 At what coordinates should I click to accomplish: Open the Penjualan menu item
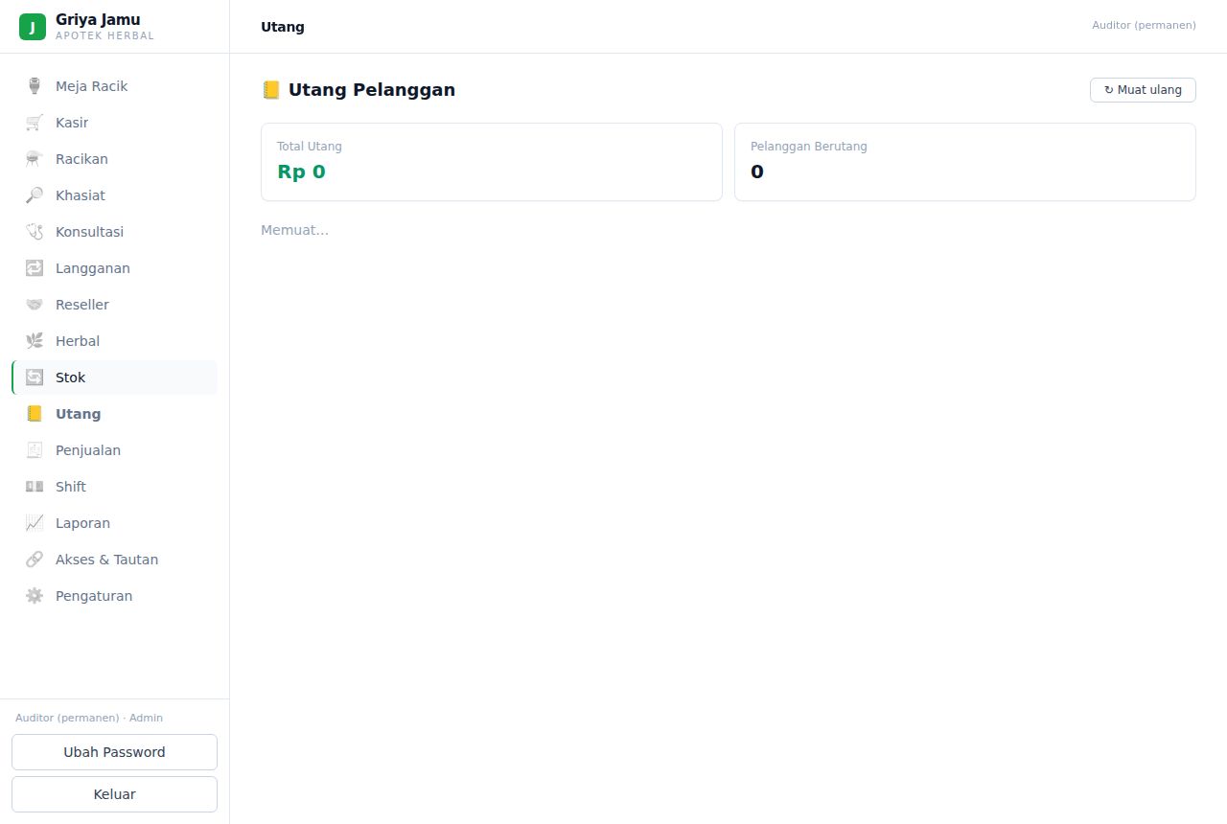pos(114,450)
